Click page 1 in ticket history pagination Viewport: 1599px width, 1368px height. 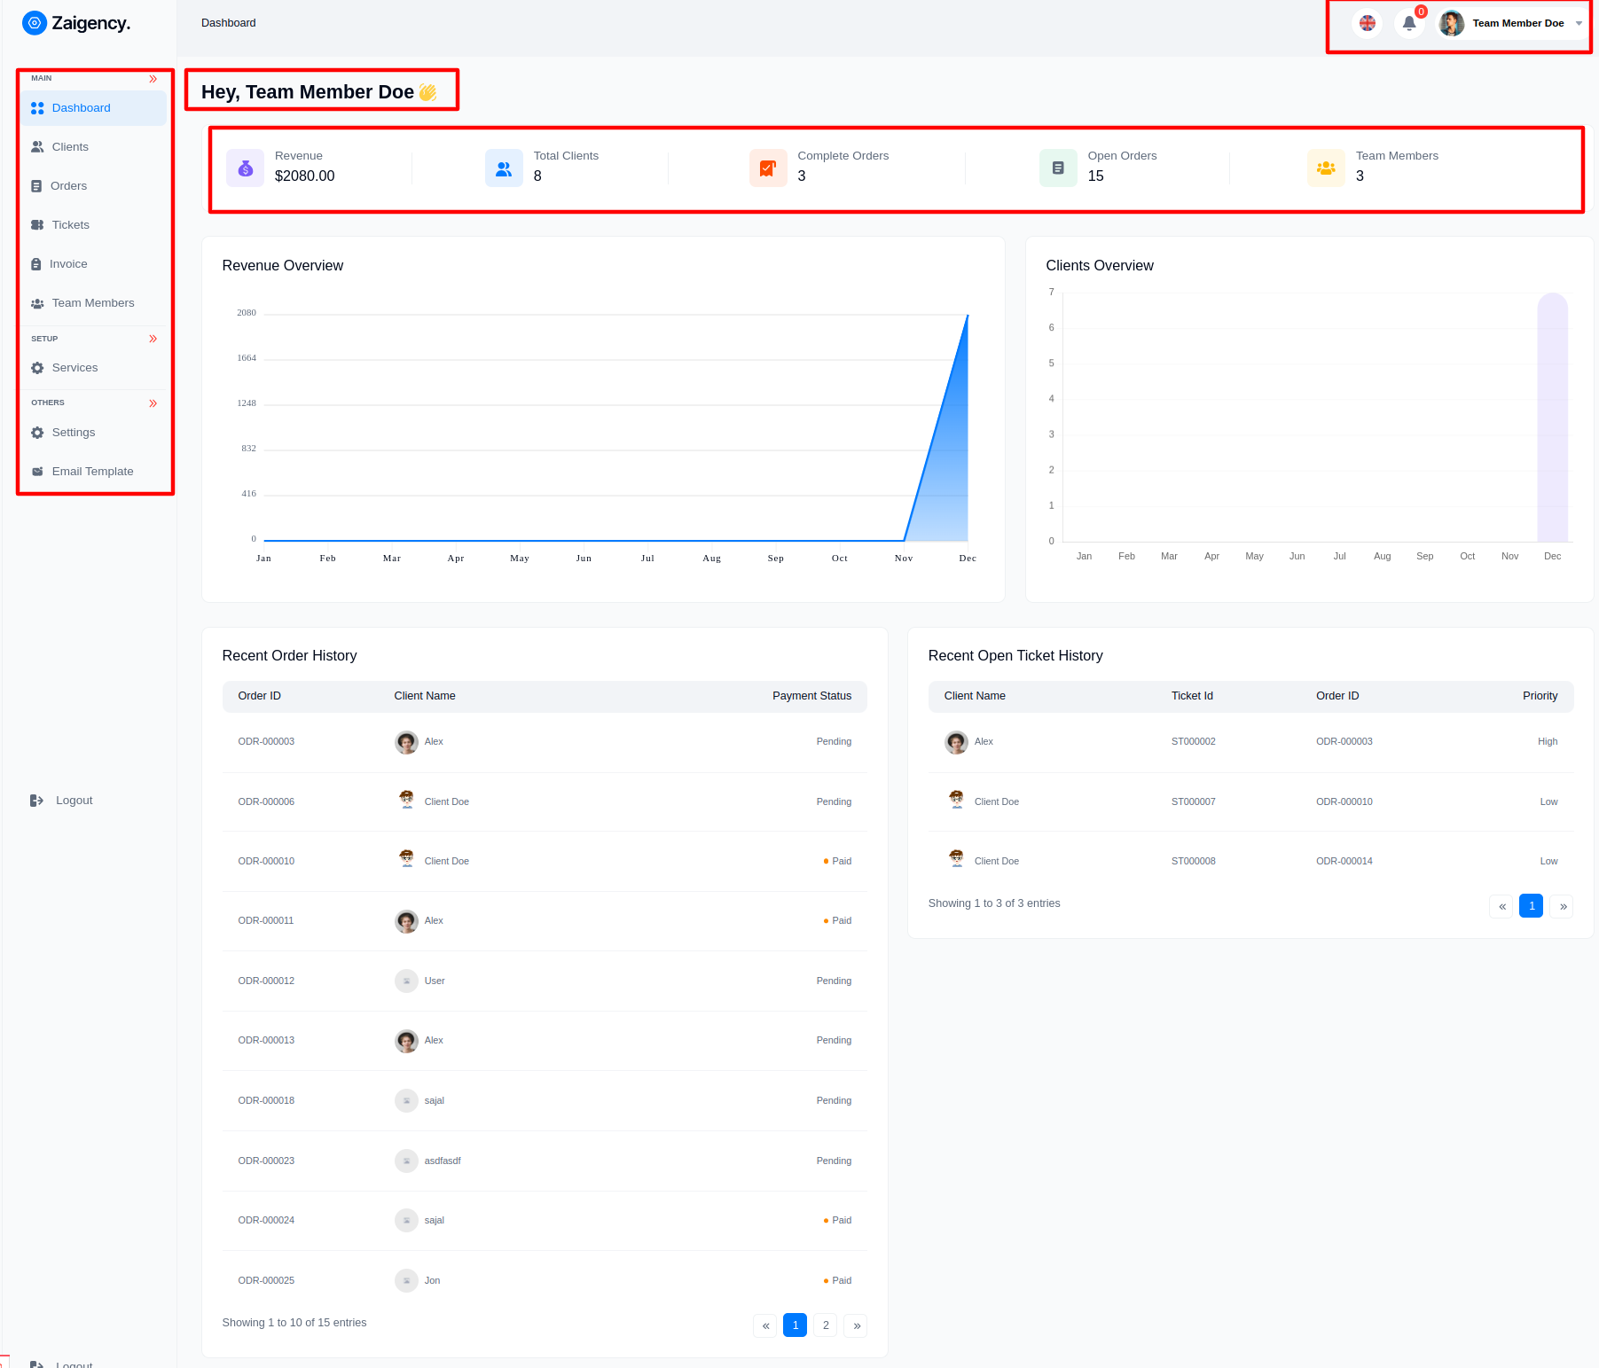1532,906
